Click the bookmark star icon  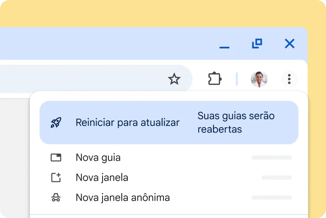[x=174, y=79]
